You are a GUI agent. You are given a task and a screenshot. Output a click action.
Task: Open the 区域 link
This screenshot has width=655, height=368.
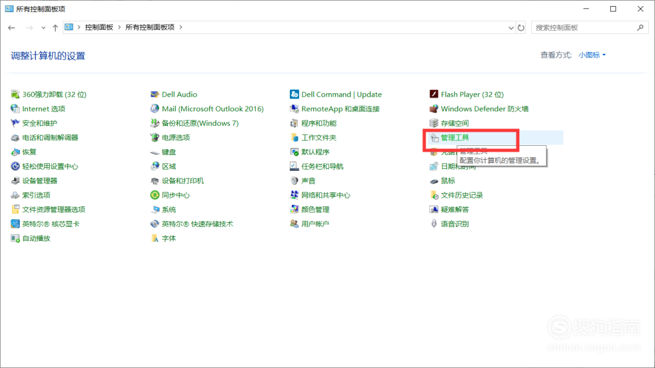pos(169,166)
